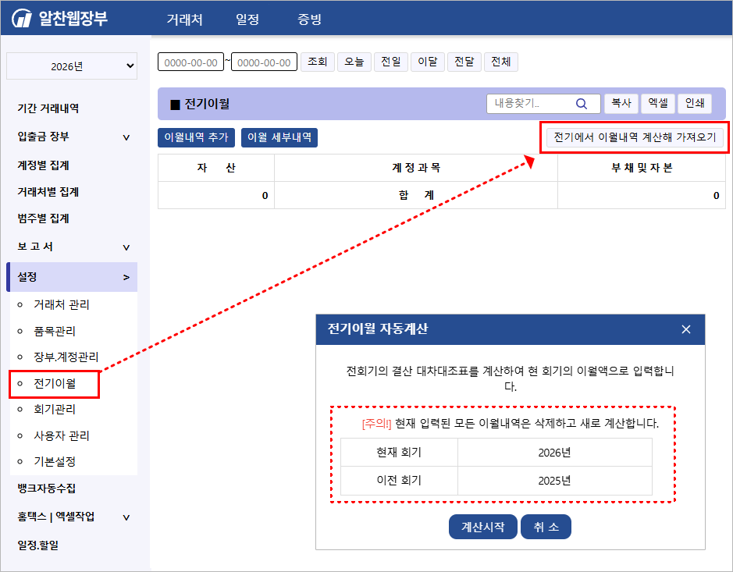The width and height of the screenshot is (733, 572).
Task: Open 계정별 집계
Action: (44, 165)
